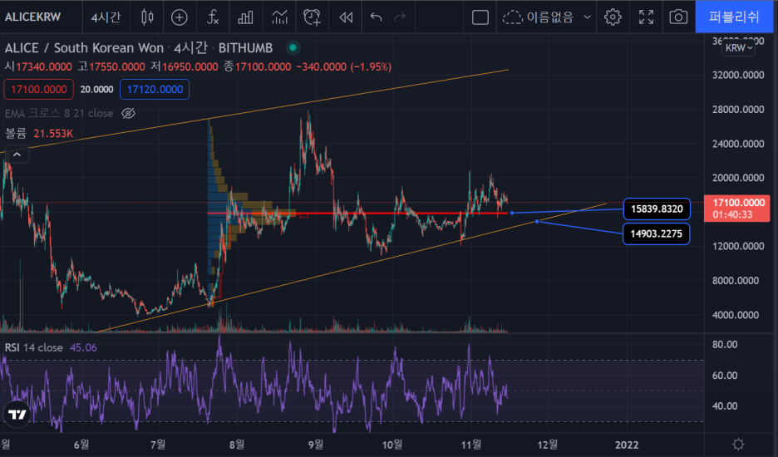This screenshot has height=457, width=778.
Task: Click the 볼륨 volume indicator label
Action: click(x=16, y=133)
